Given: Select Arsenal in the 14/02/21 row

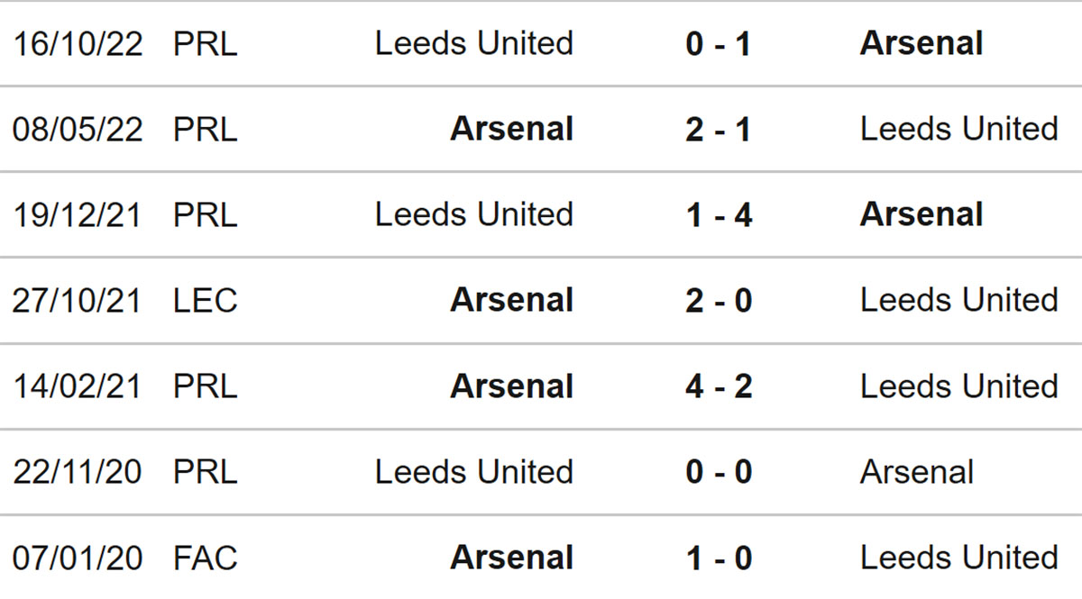Looking at the screenshot, I should [512, 386].
